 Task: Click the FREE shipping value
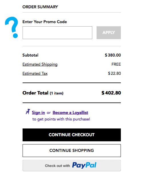[116, 65]
